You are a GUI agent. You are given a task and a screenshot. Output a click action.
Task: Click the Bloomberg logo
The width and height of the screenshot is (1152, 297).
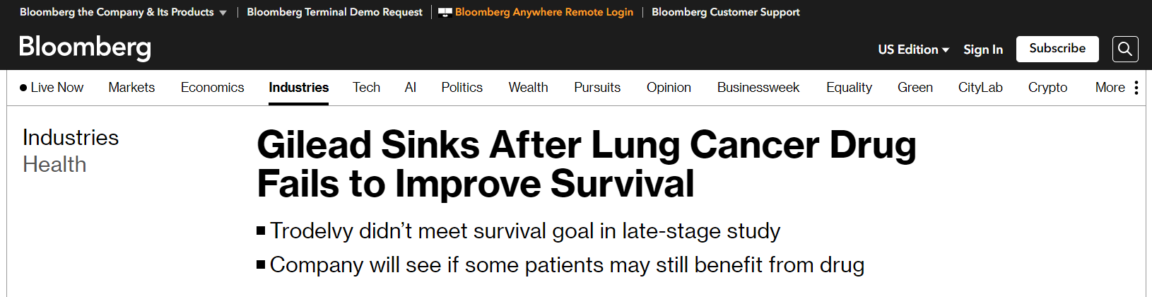point(85,47)
